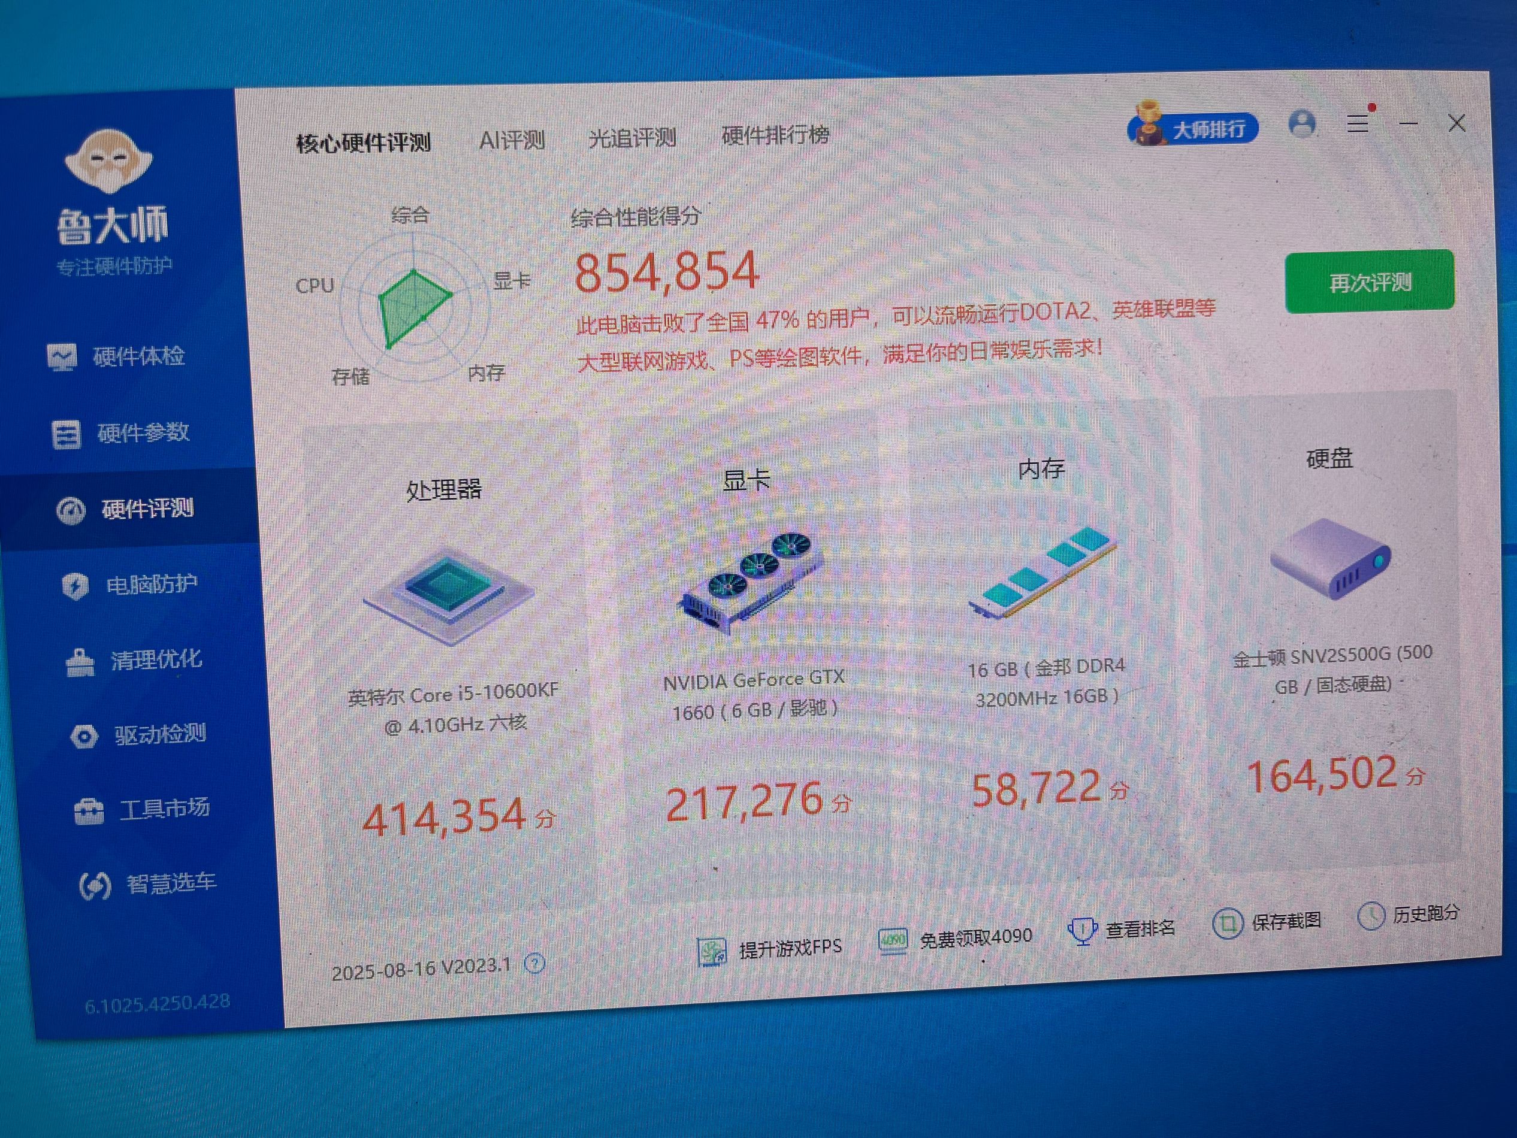
Task: Select 硬件评测 in the sidebar
Action: [x=126, y=509]
